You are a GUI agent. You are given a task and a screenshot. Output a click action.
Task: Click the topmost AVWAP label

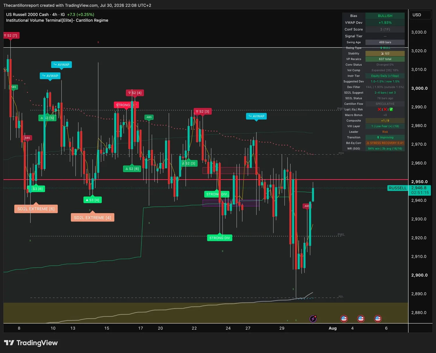(61, 64)
